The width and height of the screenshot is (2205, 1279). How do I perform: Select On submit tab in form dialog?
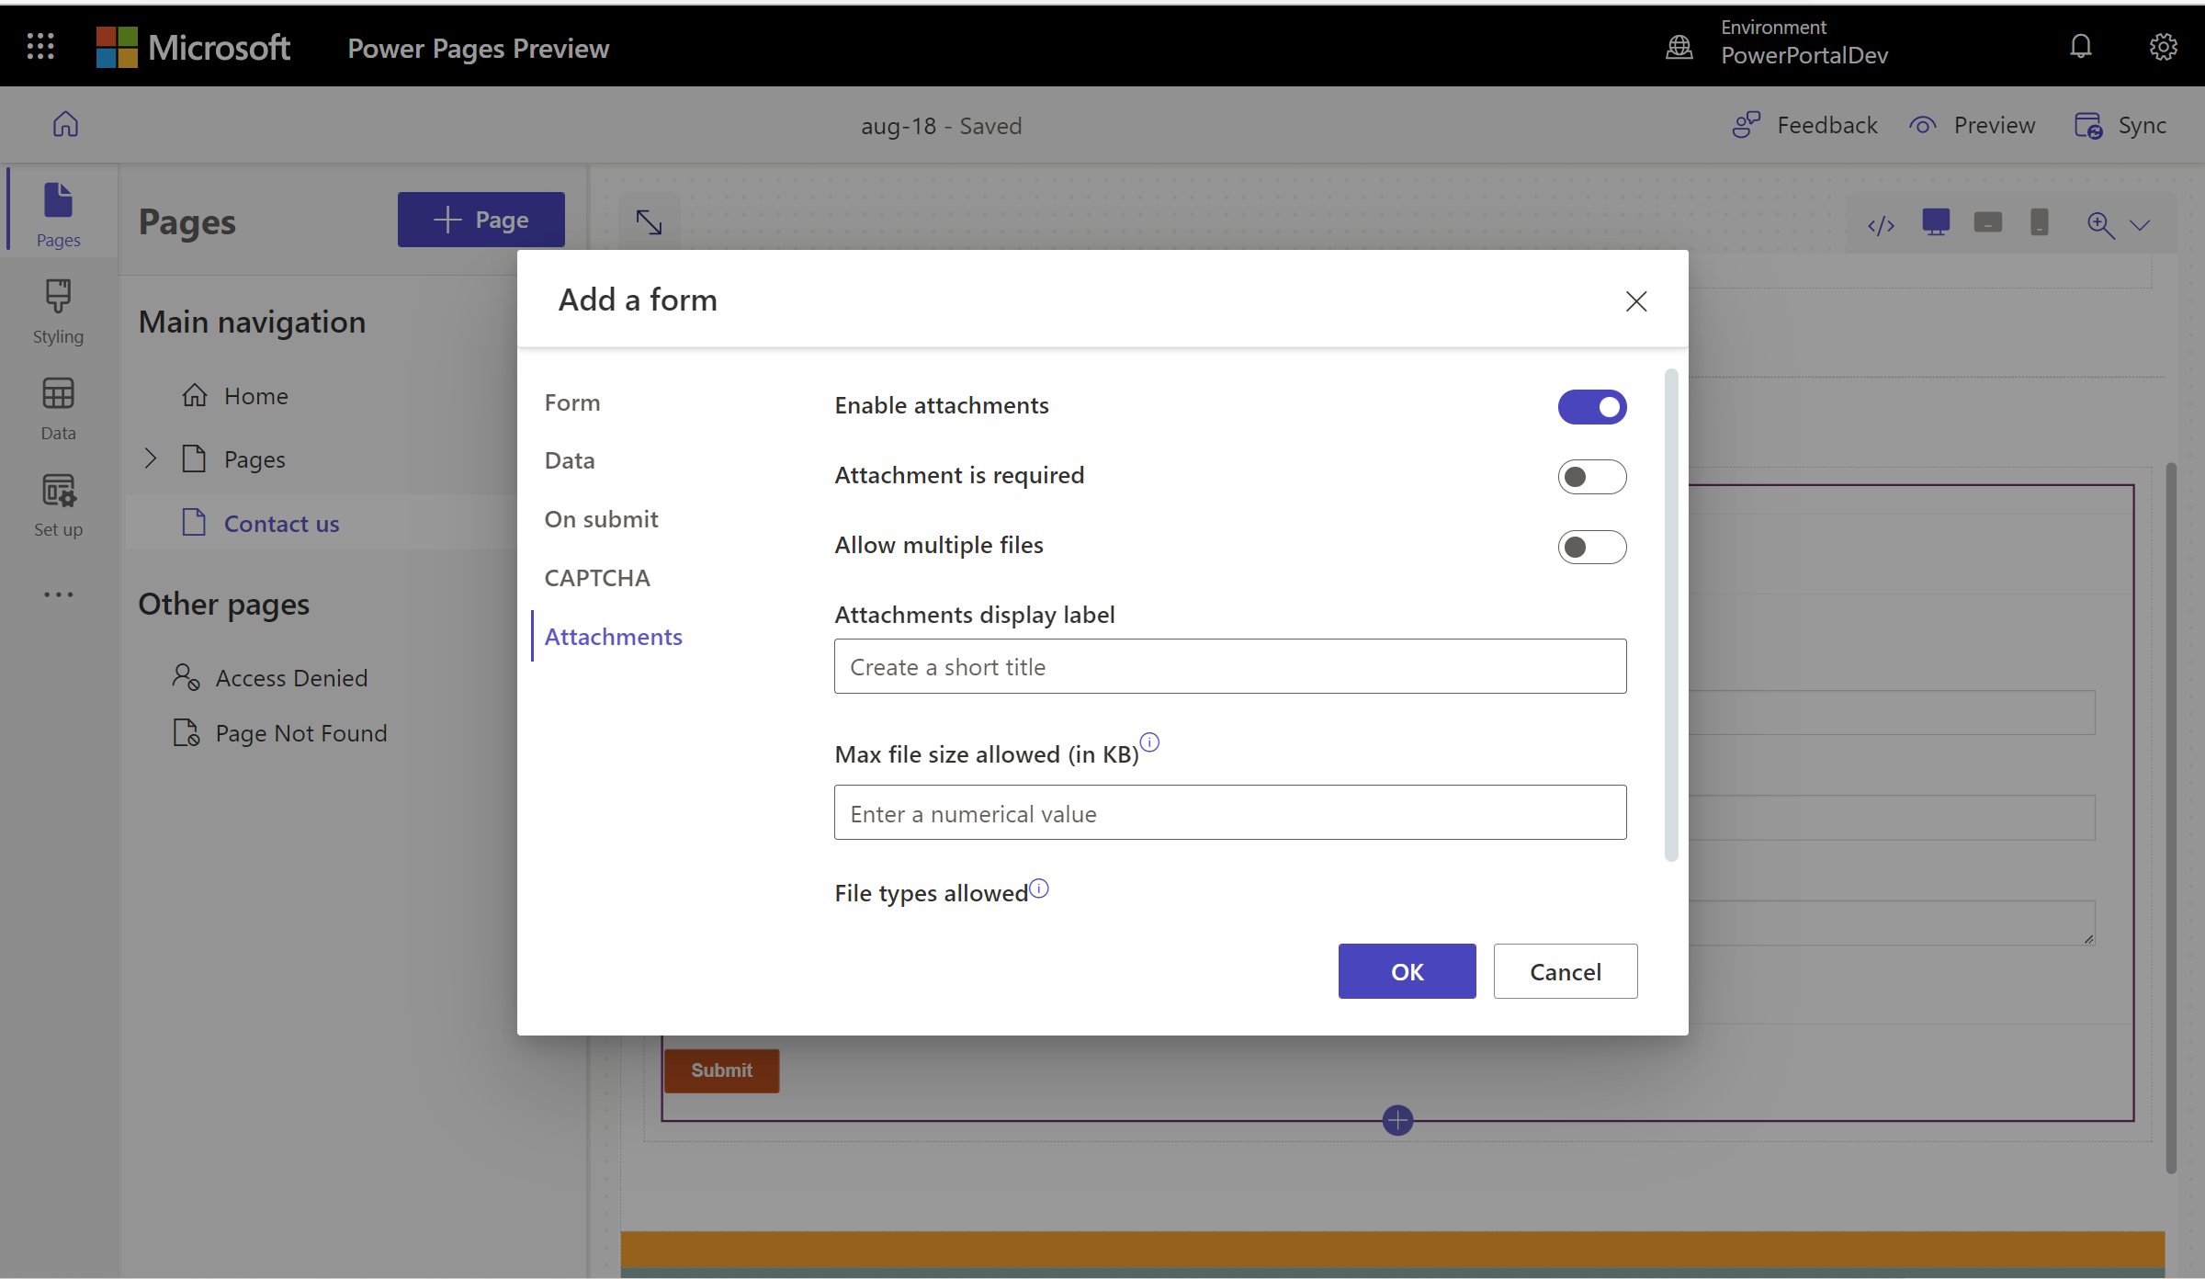click(600, 517)
